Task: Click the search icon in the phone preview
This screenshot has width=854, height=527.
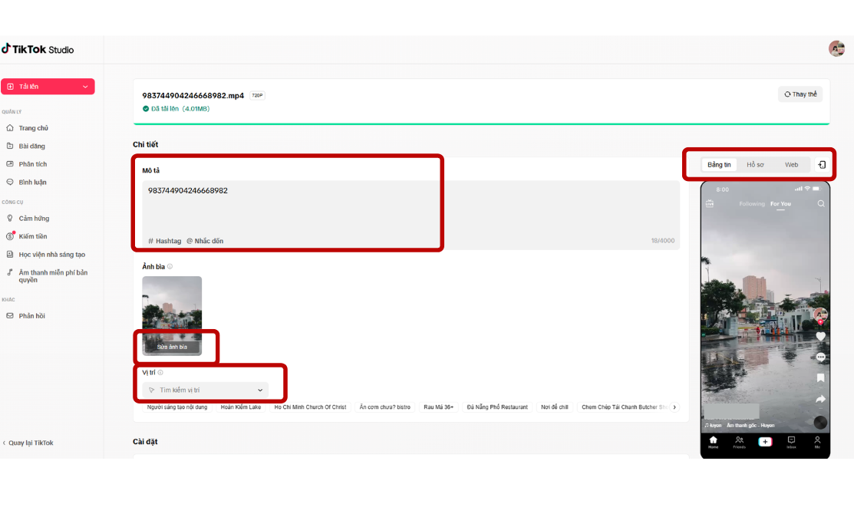Action: coord(821,203)
